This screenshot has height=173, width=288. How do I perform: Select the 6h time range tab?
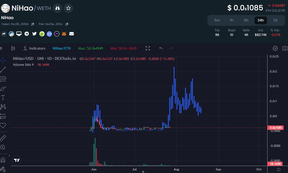pyautogui.click(x=246, y=20)
